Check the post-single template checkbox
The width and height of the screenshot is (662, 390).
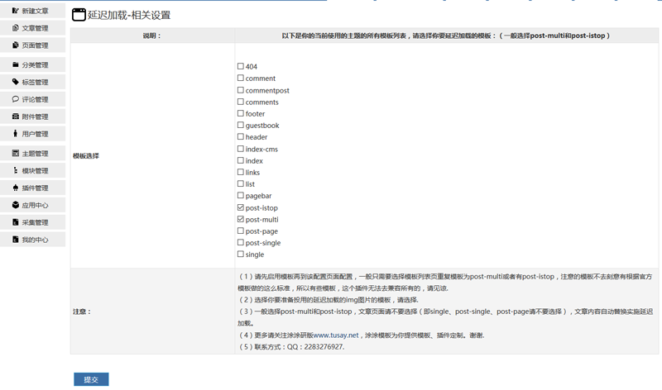[x=241, y=242]
